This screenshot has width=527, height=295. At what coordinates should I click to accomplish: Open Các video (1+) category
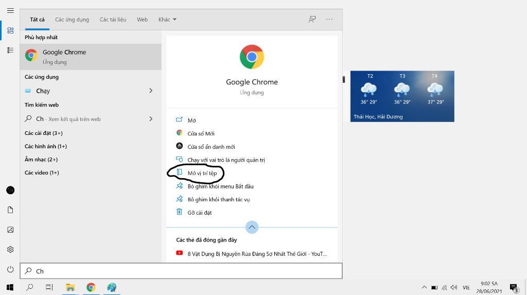42,172
